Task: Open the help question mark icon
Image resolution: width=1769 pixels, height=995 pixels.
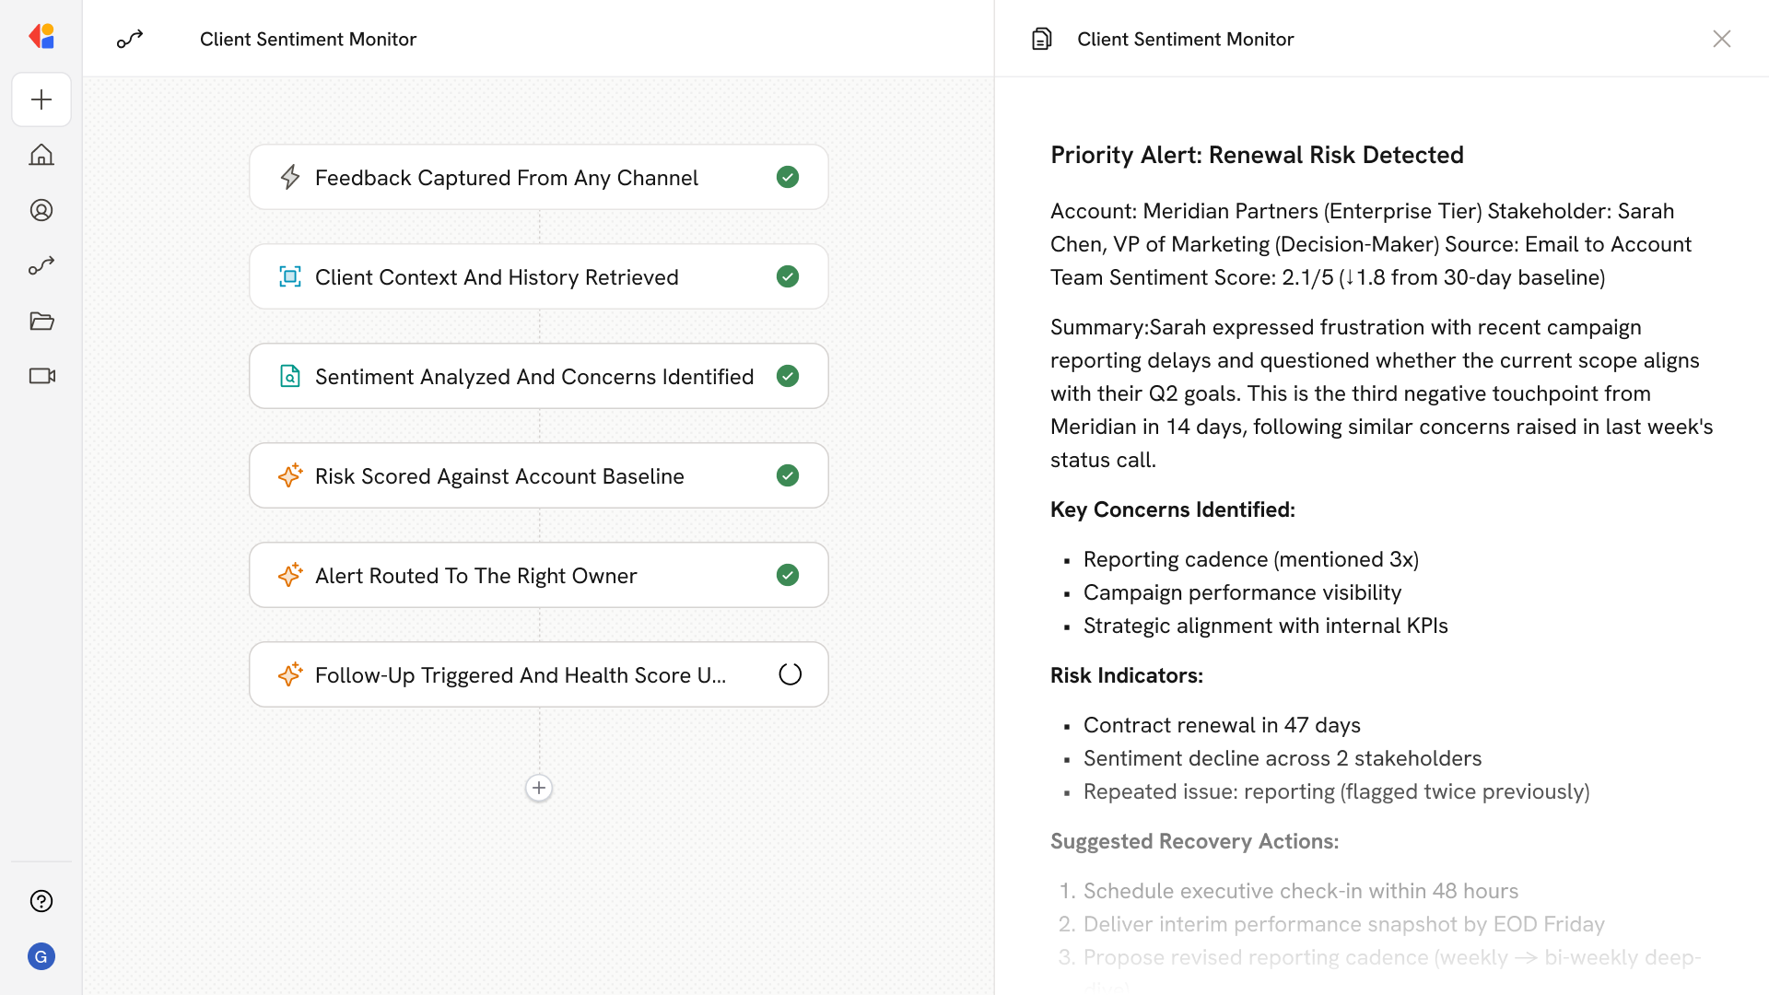Action: (x=41, y=901)
